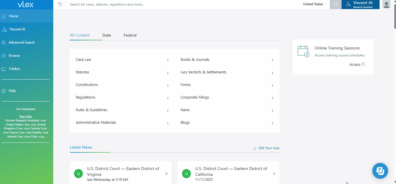396x184 pixels.
Task: Click the green U avatar for Eastern District of Virginia
Action: pyautogui.click(x=78, y=173)
